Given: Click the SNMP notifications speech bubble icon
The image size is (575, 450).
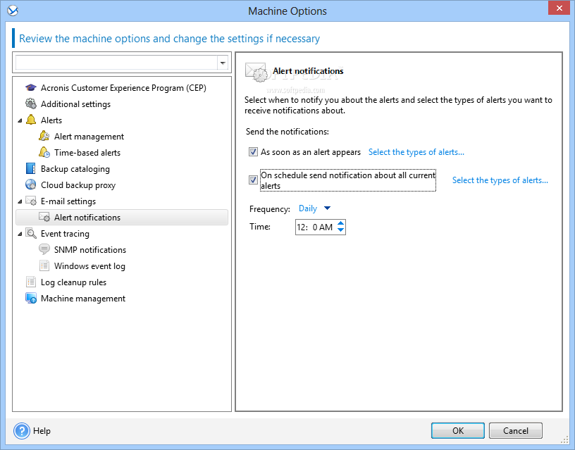Looking at the screenshot, I should click(x=44, y=249).
